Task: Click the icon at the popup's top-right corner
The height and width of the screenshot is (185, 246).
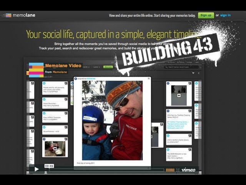Action: tap(149, 79)
